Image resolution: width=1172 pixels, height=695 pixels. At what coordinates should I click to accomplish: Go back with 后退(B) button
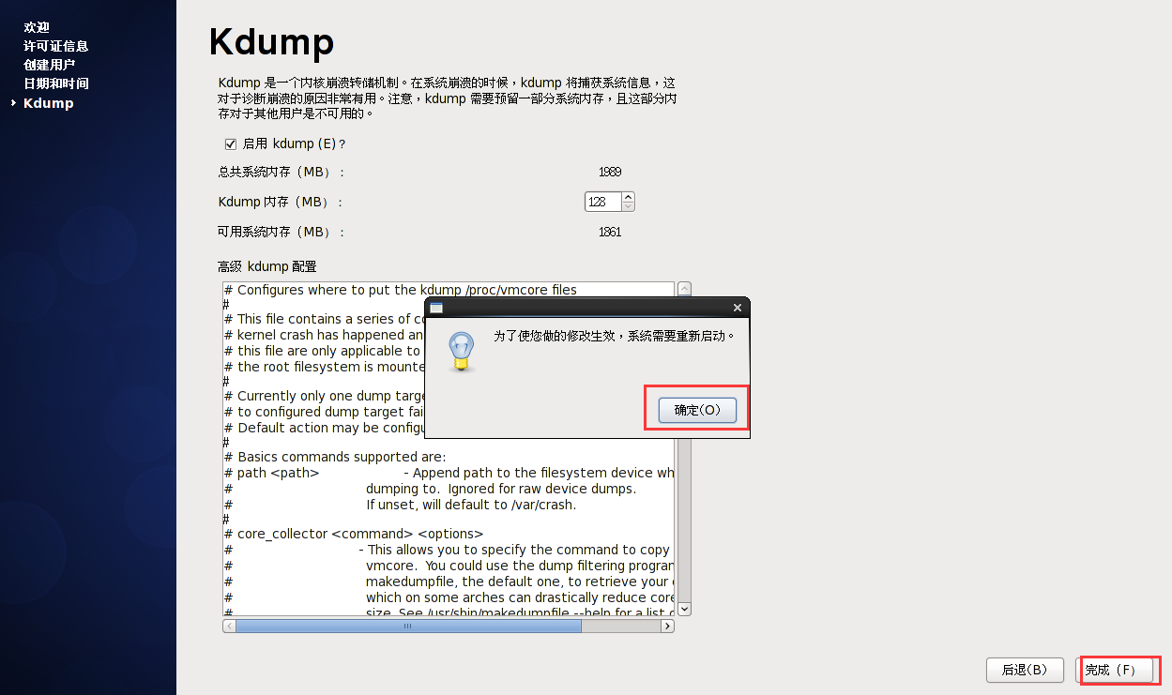[x=1025, y=670]
